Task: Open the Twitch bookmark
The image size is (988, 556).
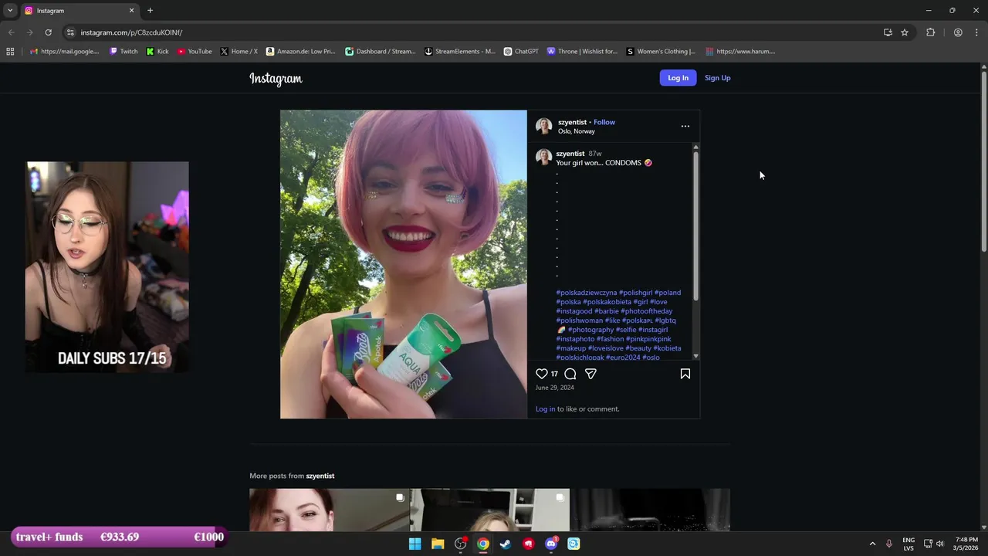Action: (x=123, y=52)
